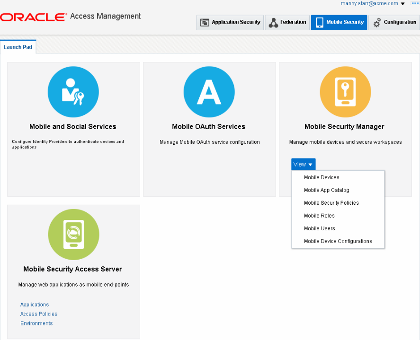Image resolution: width=420 pixels, height=340 pixels.
Task: Click the Mobile OAuth Services 'A' icon
Action: pyautogui.click(x=209, y=92)
